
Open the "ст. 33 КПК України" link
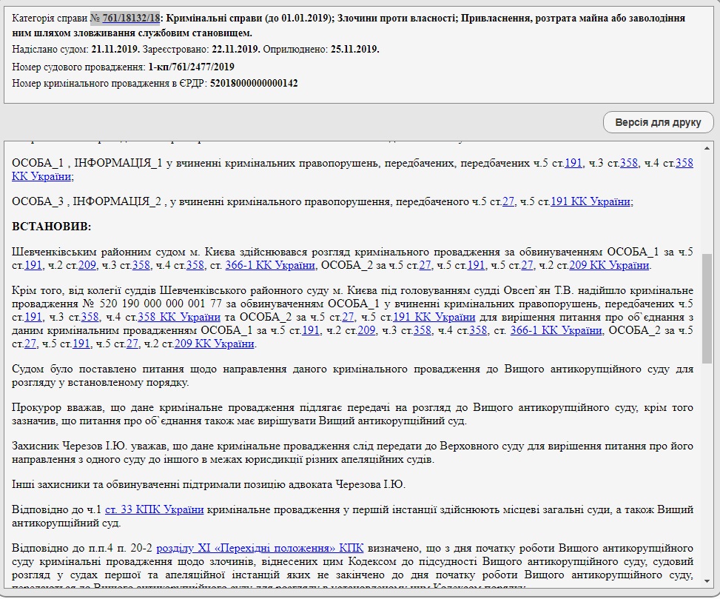click(154, 509)
